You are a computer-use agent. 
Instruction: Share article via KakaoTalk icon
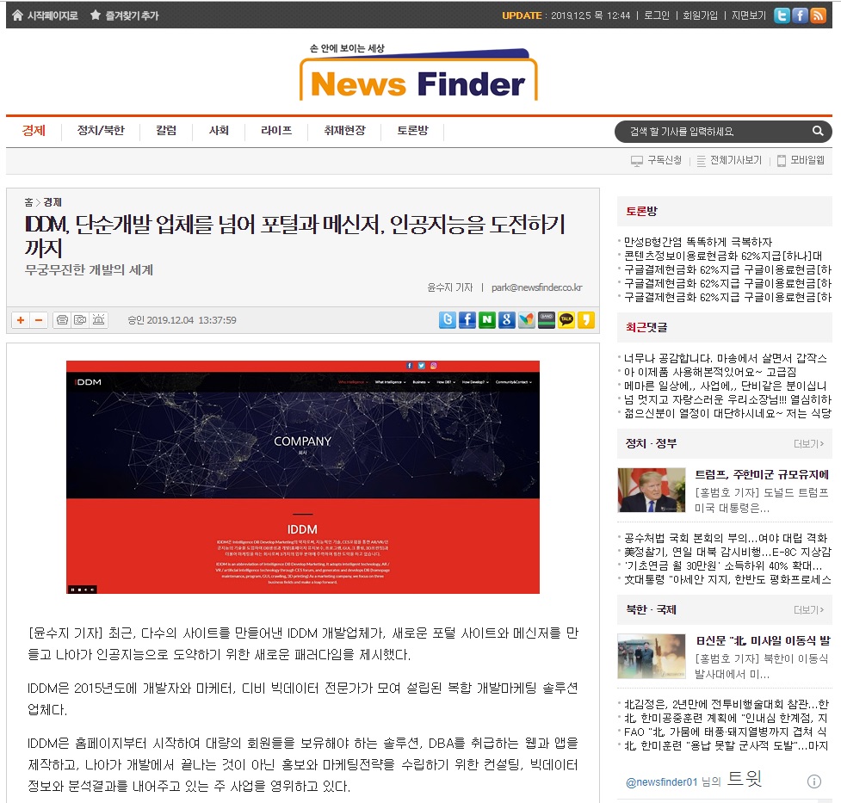(566, 320)
